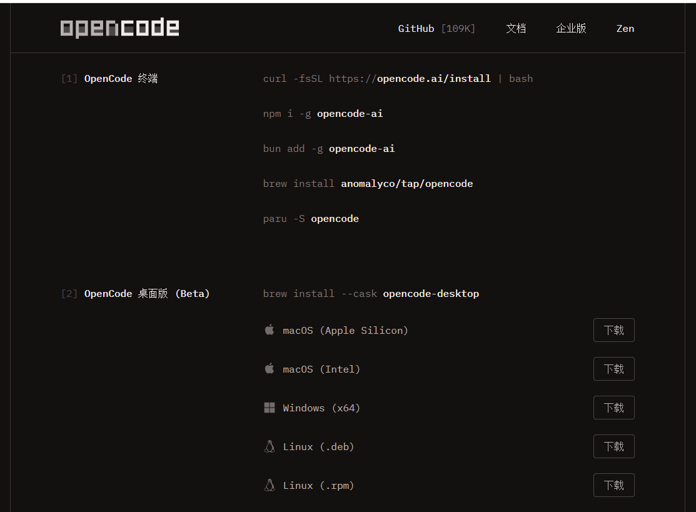Open Zen from the top navigation
696x512 pixels.
625,29
